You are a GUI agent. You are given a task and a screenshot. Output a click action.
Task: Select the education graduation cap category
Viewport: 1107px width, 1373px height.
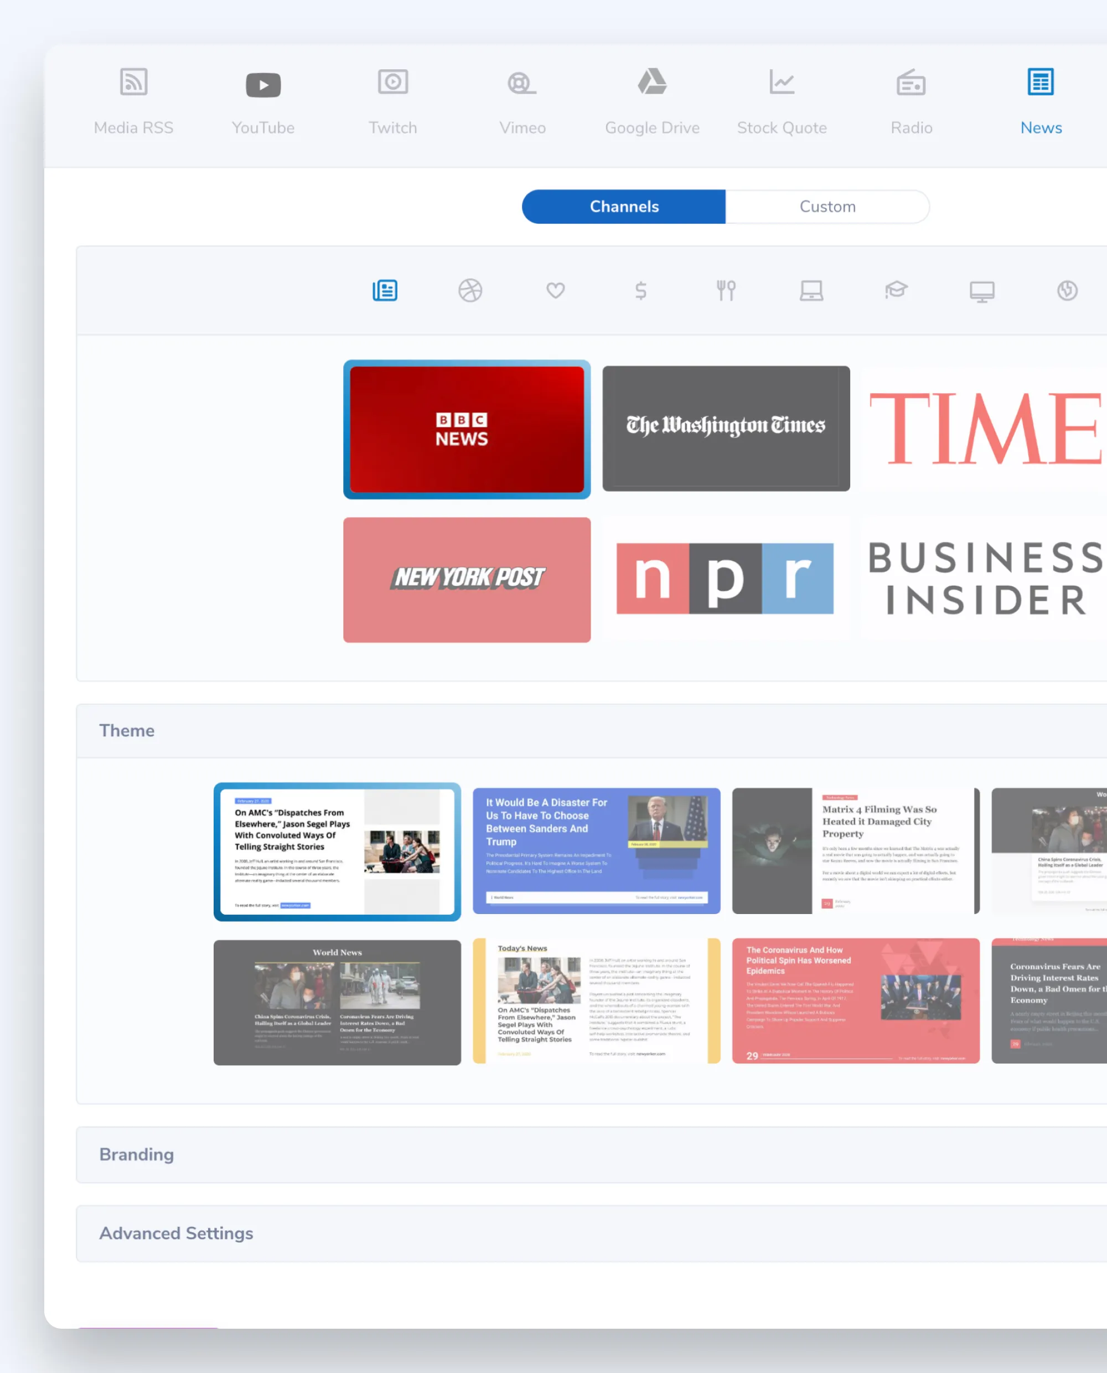[x=896, y=291]
